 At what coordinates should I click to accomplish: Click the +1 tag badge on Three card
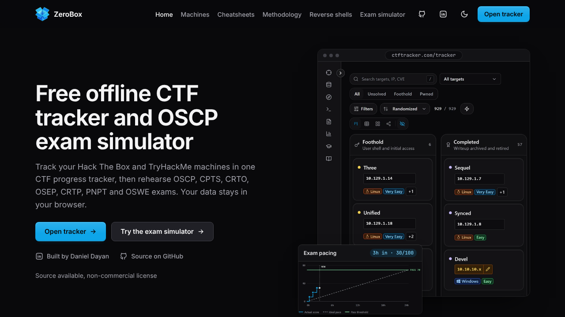coord(411,192)
